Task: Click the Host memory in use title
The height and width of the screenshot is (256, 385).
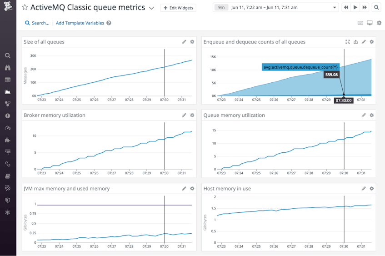Action: (x=227, y=189)
